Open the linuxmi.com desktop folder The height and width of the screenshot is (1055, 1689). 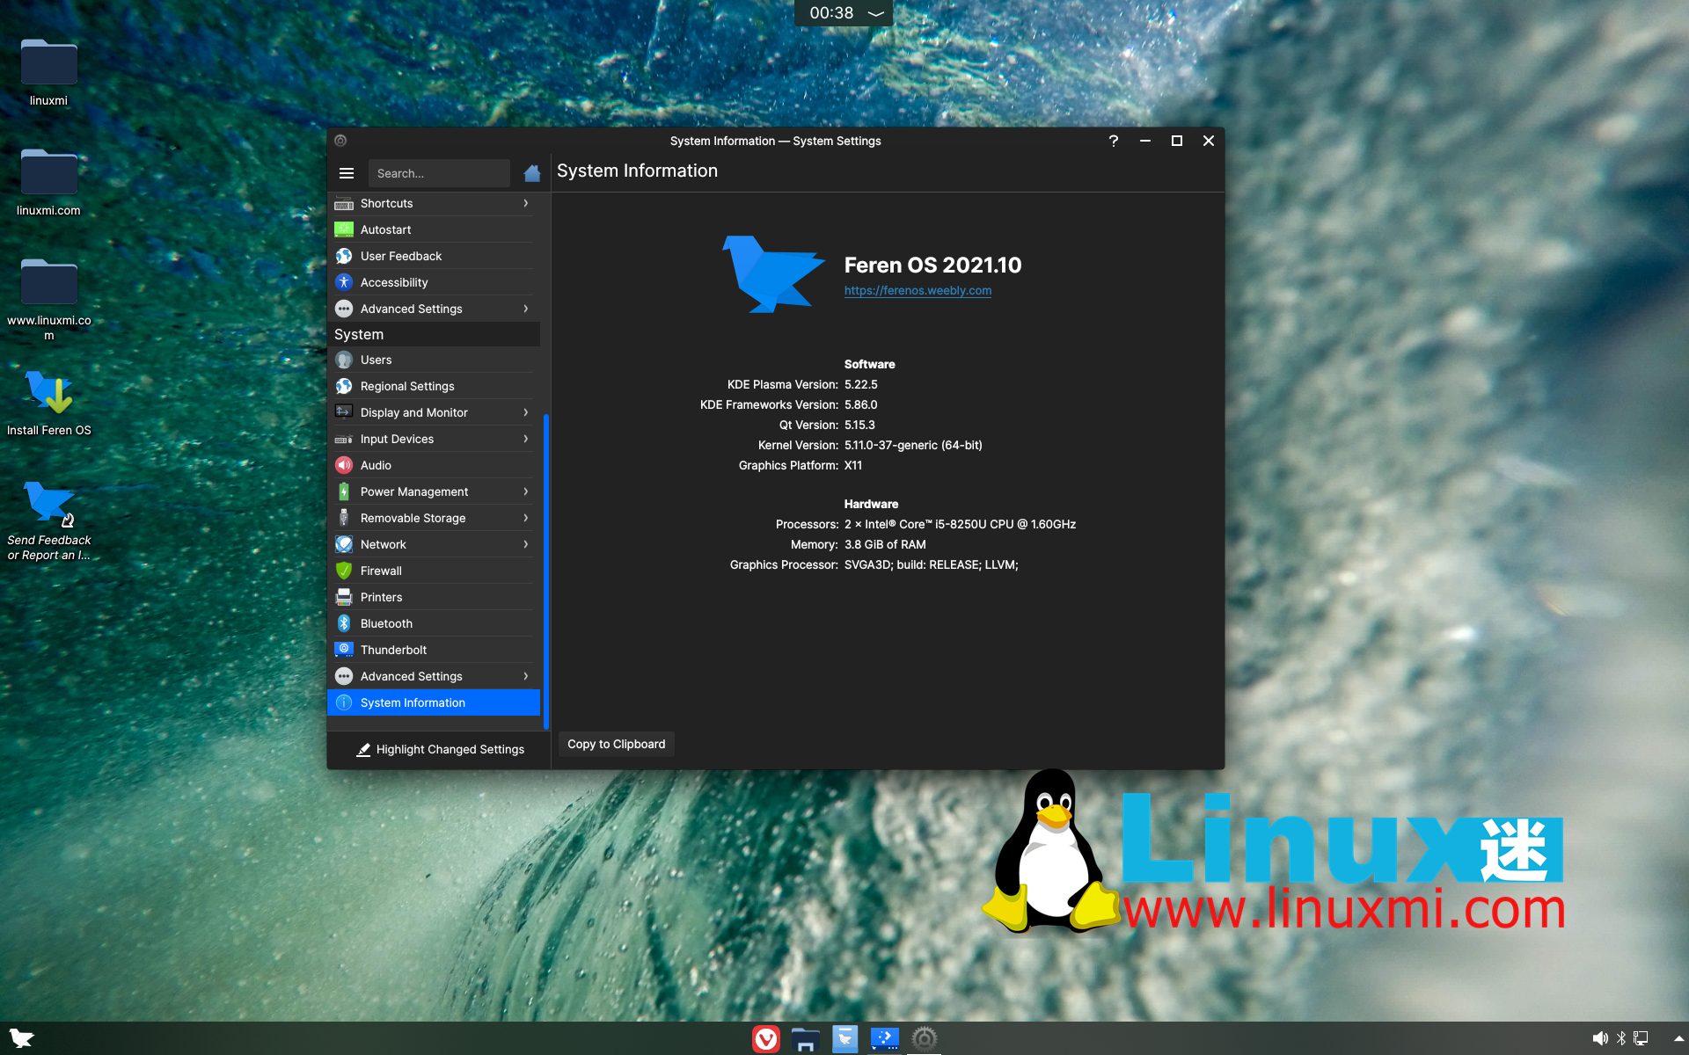pyautogui.click(x=48, y=182)
